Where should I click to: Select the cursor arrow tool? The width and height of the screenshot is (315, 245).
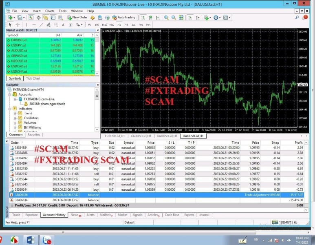(10, 24)
